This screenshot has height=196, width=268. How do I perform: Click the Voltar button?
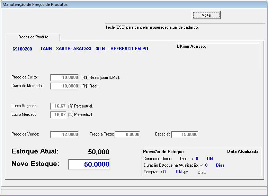pos(206,15)
